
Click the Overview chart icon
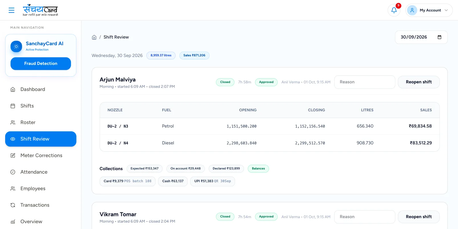(x=13, y=222)
